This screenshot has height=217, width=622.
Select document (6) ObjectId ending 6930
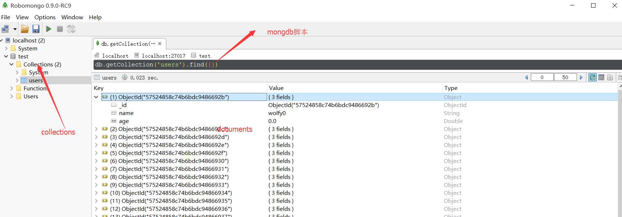tap(355, 161)
